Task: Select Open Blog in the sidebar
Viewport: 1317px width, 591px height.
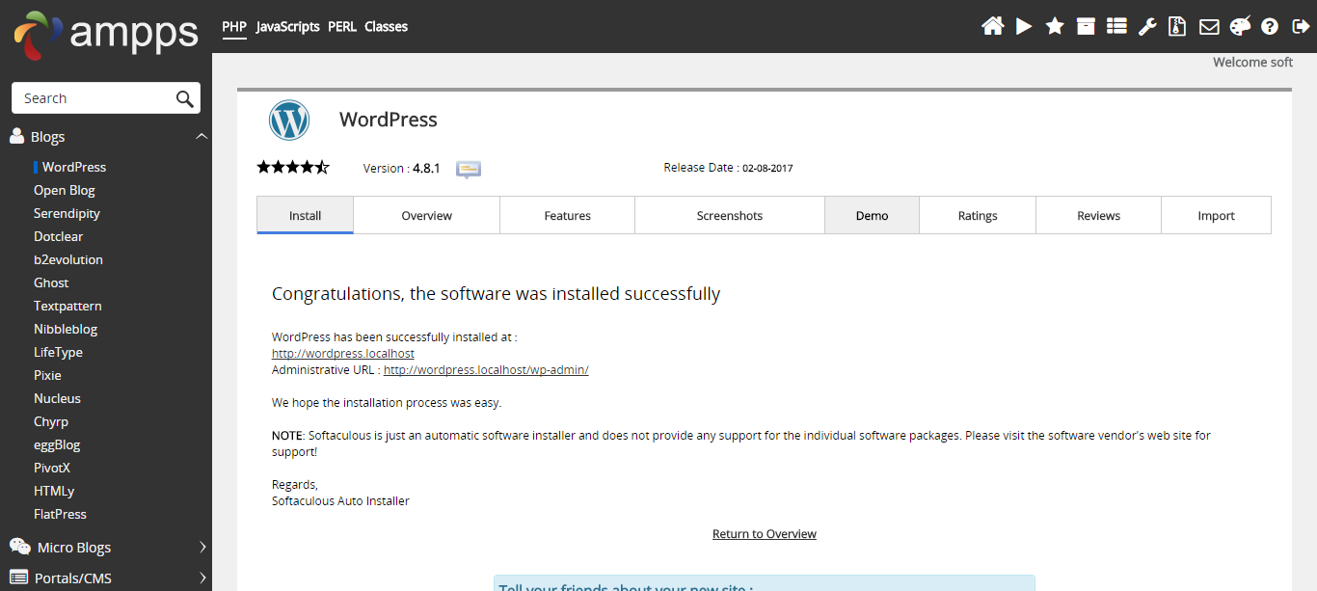Action: pyautogui.click(x=65, y=190)
